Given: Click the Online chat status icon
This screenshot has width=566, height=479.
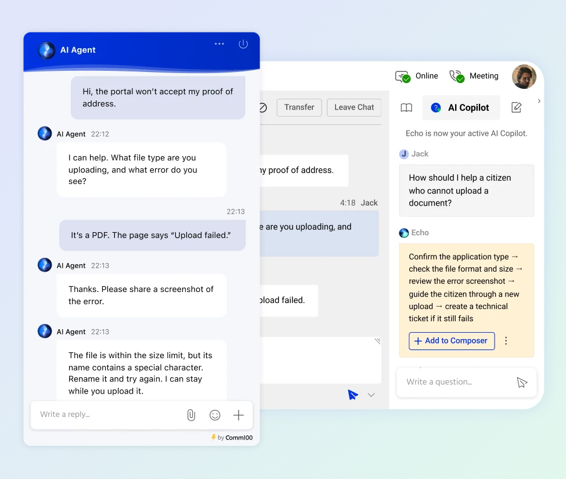Looking at the screenshot, I should point(402,77).
